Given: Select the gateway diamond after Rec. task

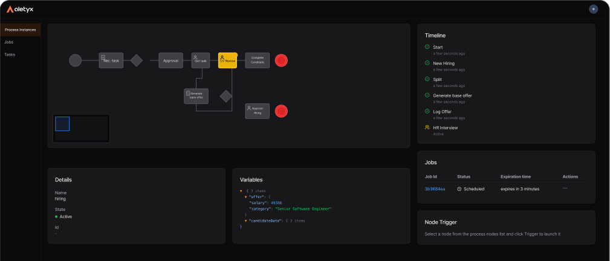Looking at the screenshot, I should pyautogui.click(x=136, y=60).
